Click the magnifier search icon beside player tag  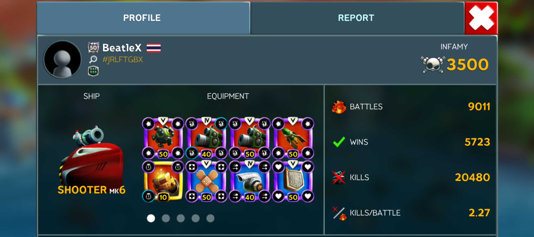coord(93,60)
